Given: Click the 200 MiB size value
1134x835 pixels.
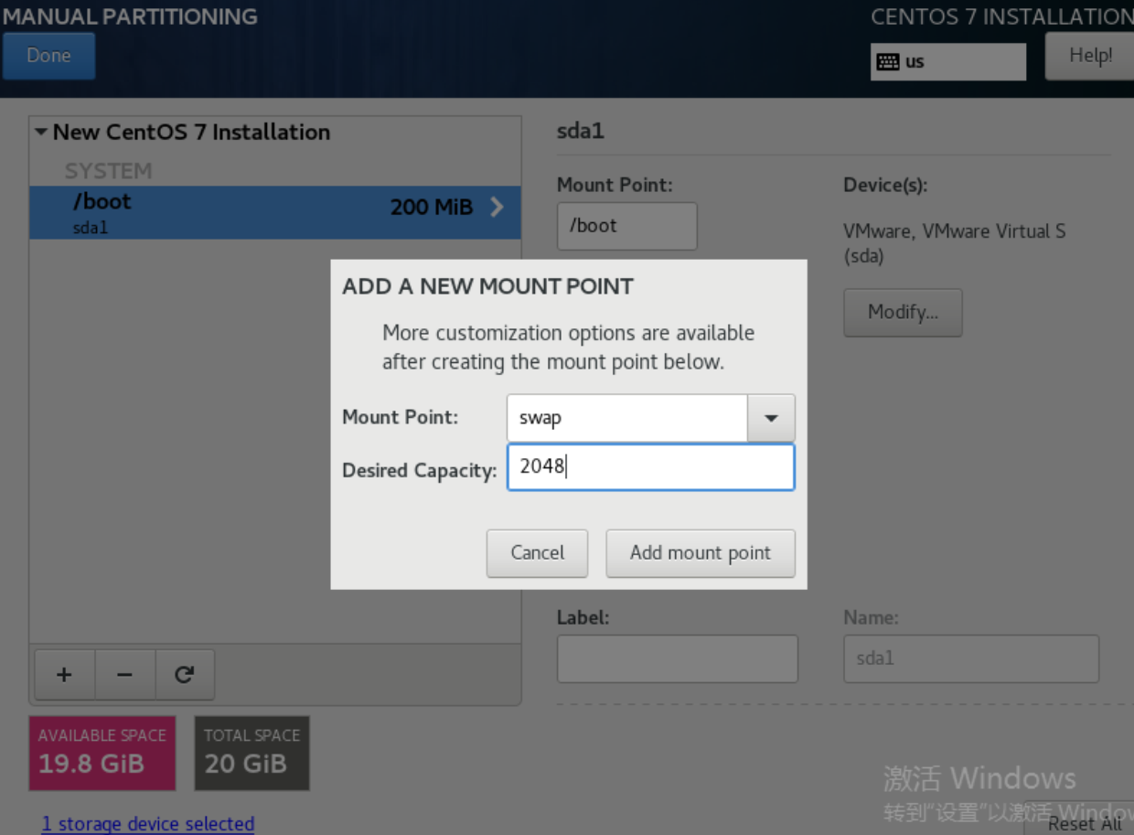Looking at the screenshot, I should coord(432,208).
